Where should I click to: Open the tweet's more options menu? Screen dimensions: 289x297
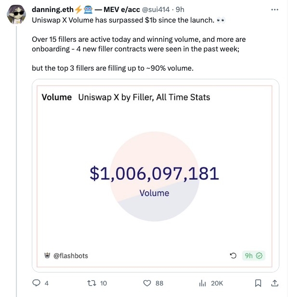click(275, 10)
